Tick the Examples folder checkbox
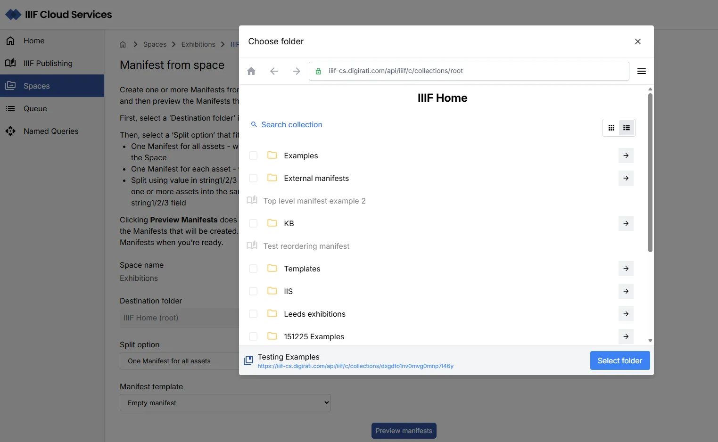The height and width of the screenshot is (442, 718). tap(253, 156)
